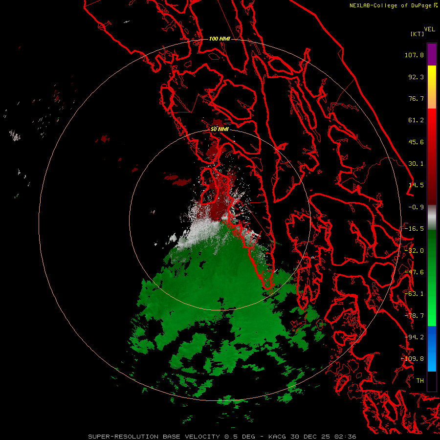
Task: Click the 50 NMI range ring label
Action: pyautogui.click(x=220, y=130)
